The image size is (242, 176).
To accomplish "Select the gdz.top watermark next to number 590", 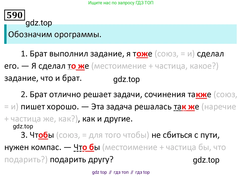I will point(39,23).
